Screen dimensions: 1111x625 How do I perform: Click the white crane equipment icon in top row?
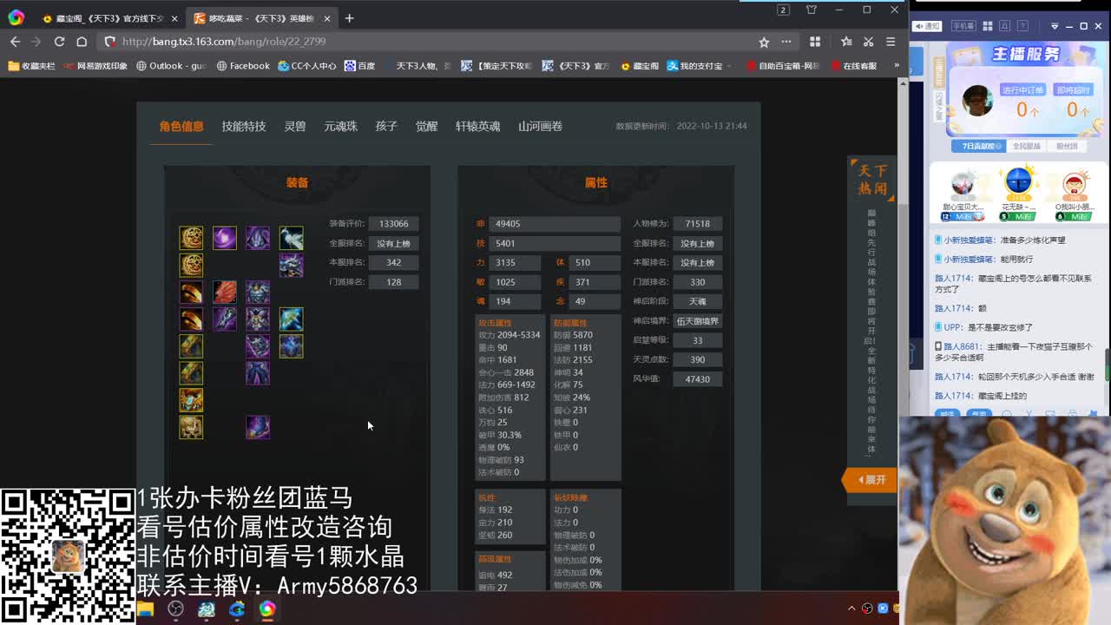point(291,237)
